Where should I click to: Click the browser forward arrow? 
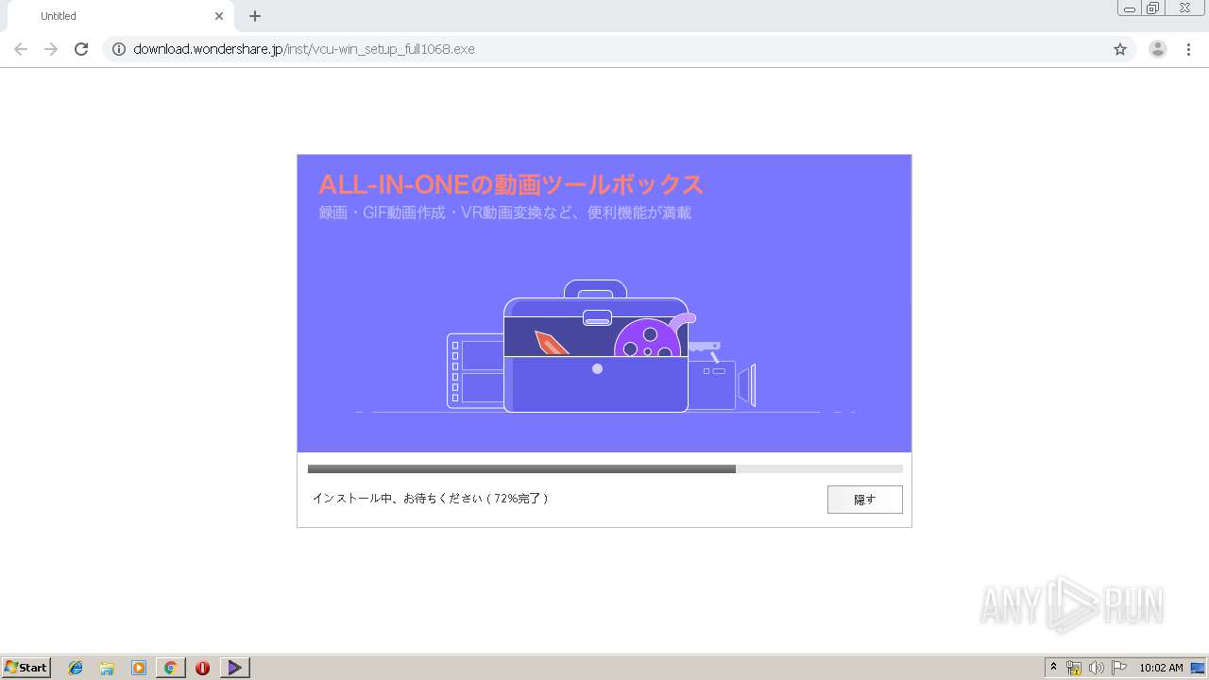(x=51, y=49)
